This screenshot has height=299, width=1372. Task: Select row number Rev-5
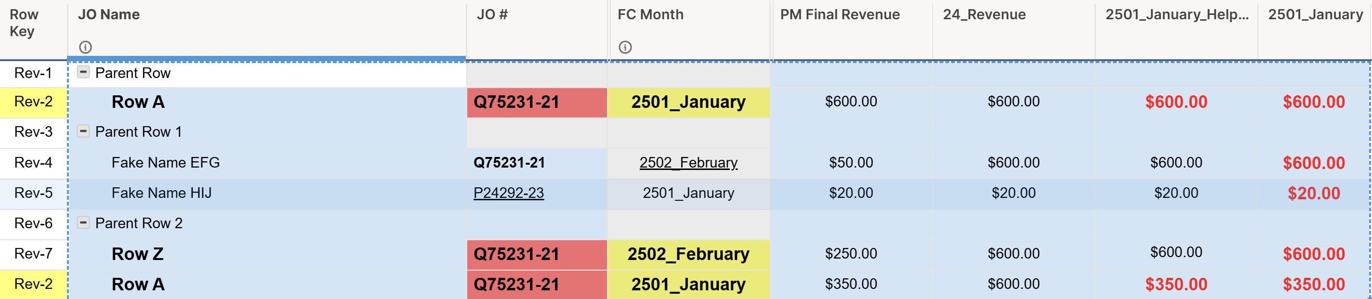point(34,193)
